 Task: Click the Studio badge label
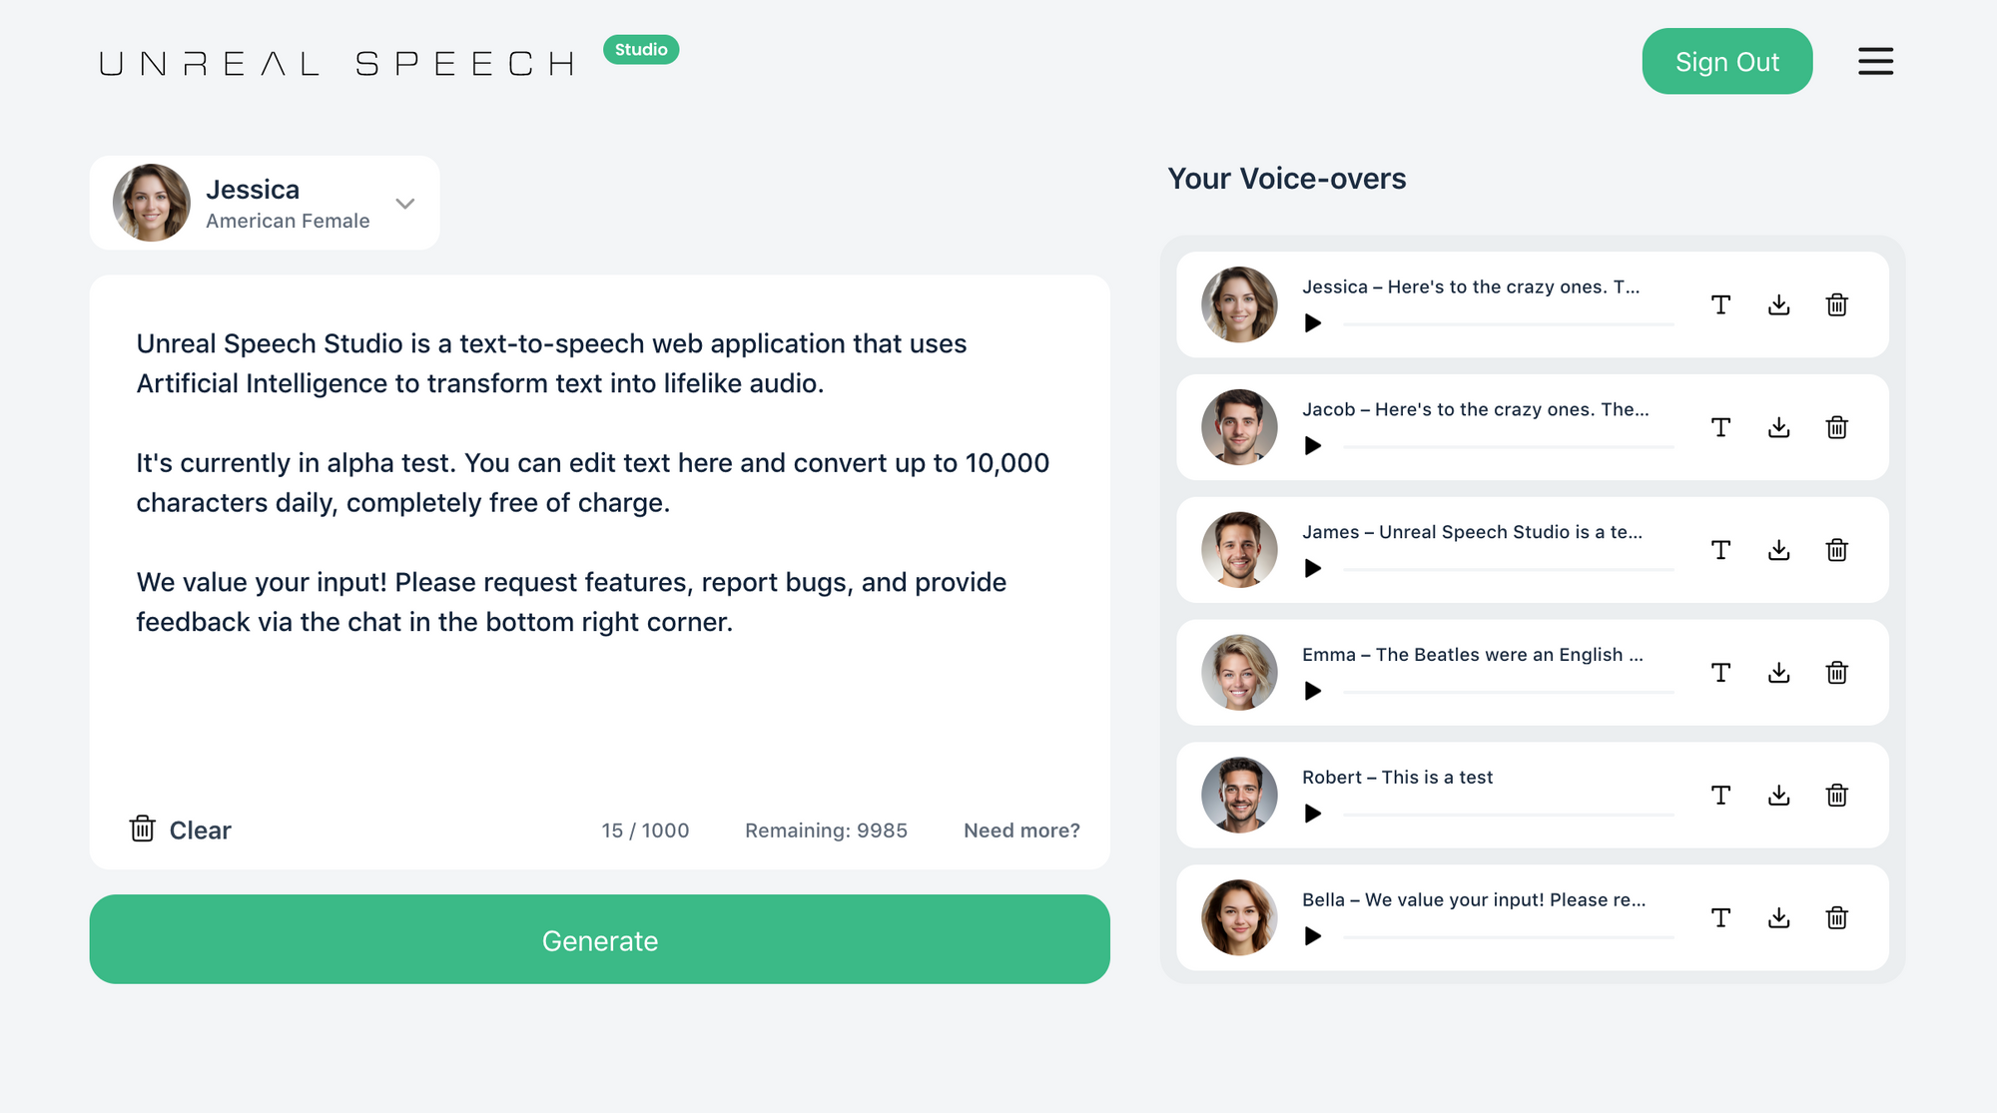(x=640, y=49)
